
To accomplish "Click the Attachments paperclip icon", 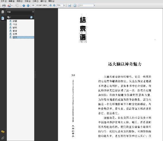I will coord(3,138).
